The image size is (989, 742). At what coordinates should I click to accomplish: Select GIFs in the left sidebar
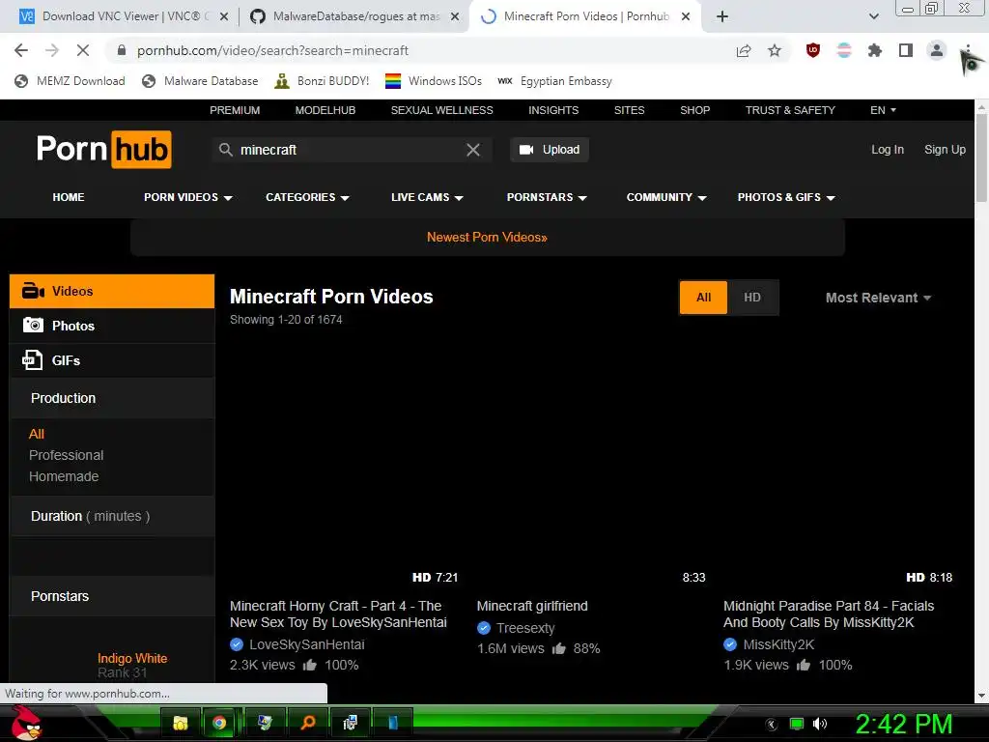112,360
